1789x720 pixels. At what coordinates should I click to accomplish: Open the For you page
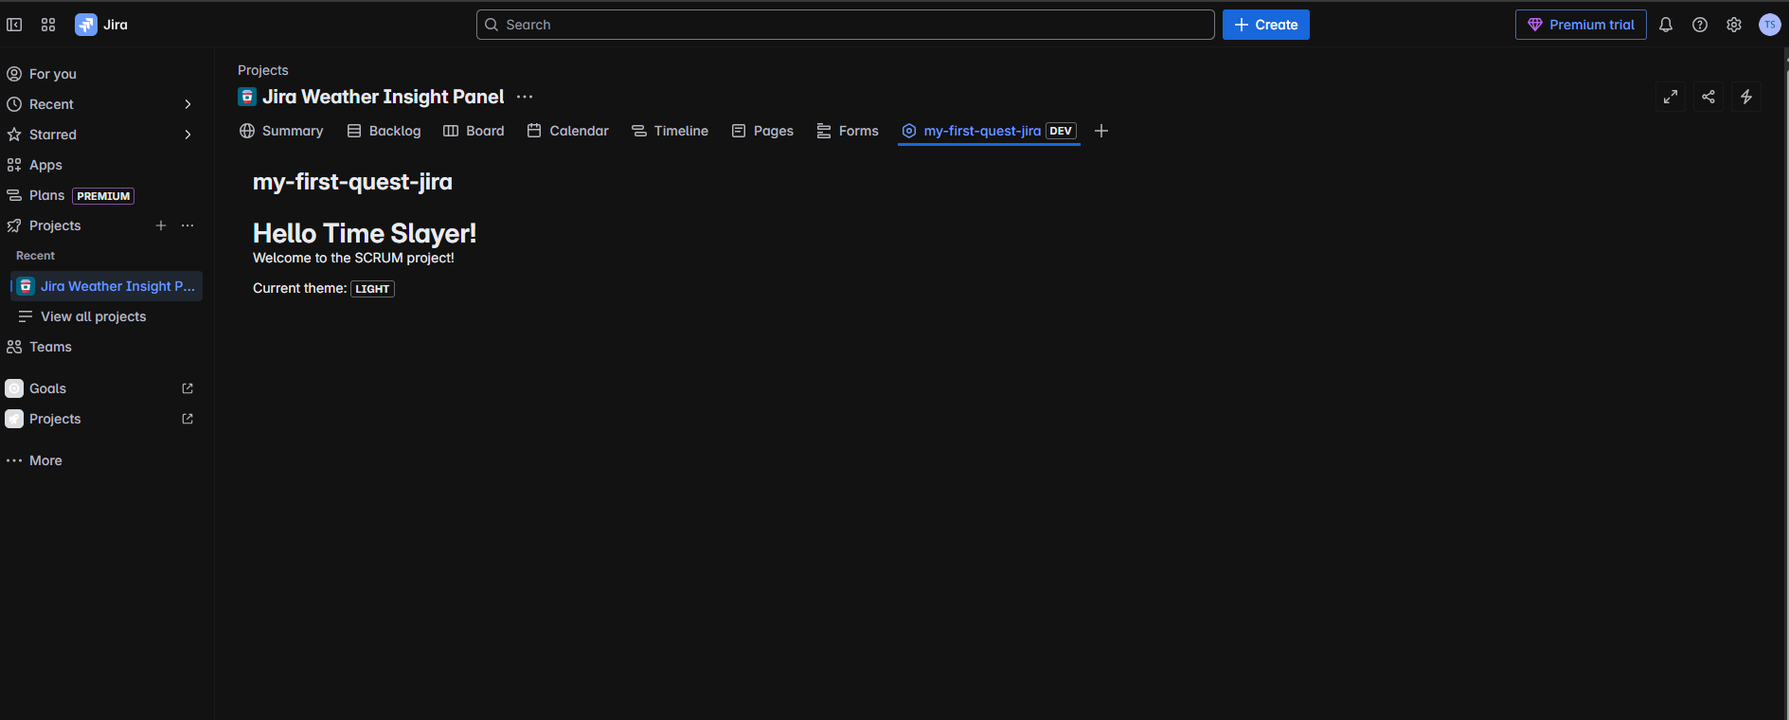(101, 74)
